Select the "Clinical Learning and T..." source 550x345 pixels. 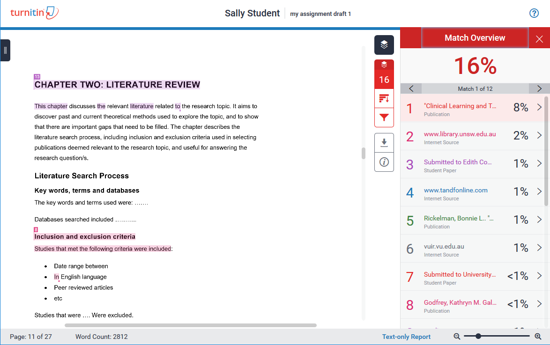460,106
